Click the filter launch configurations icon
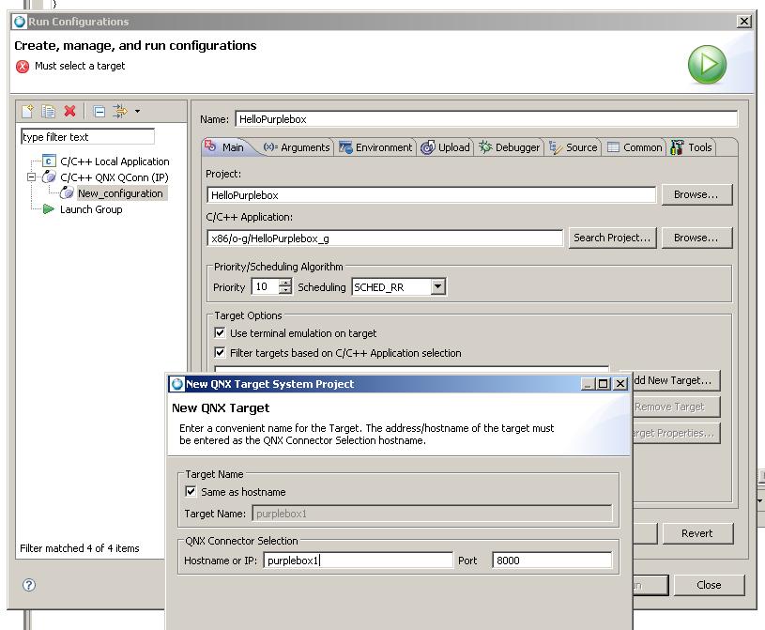The width and height of the screenshot is (765, 630). tap(119, 112)
